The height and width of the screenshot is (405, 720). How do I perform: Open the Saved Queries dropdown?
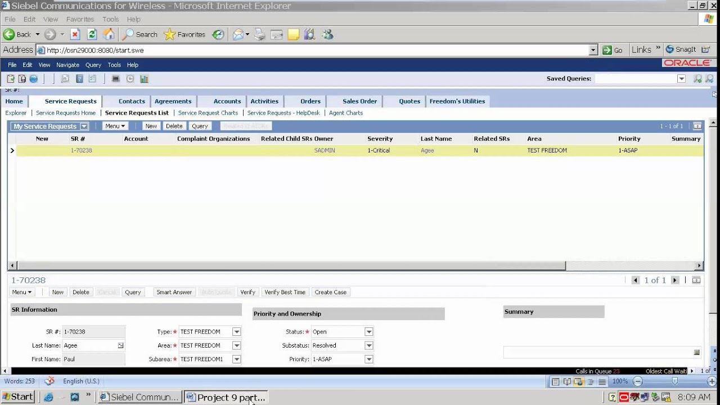[681, 79]
